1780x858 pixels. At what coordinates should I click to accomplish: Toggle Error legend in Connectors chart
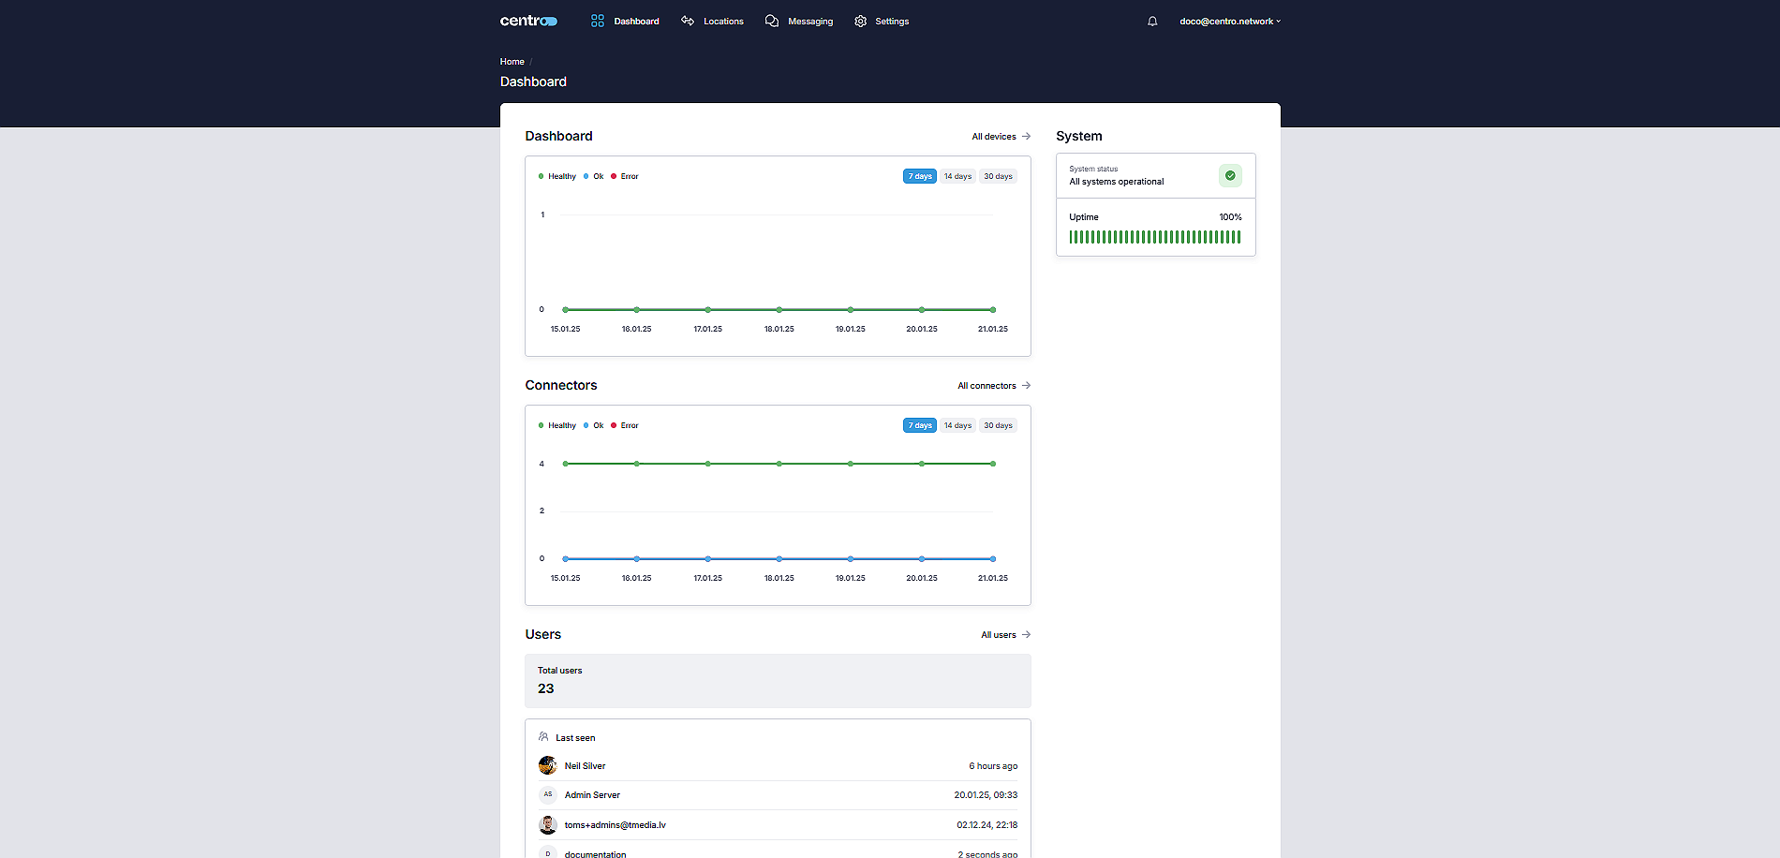click(625, 425)
